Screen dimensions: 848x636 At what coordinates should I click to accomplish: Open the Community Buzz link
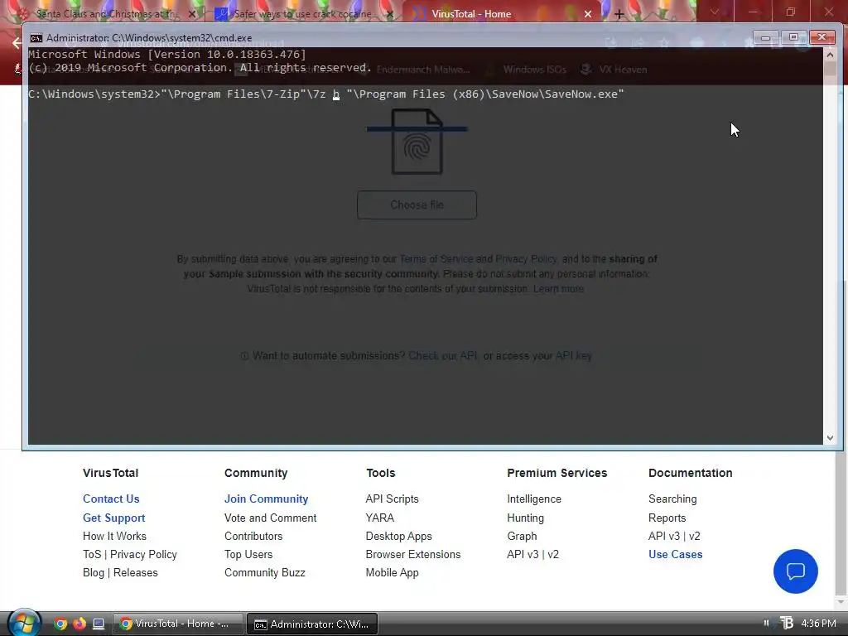265,572
